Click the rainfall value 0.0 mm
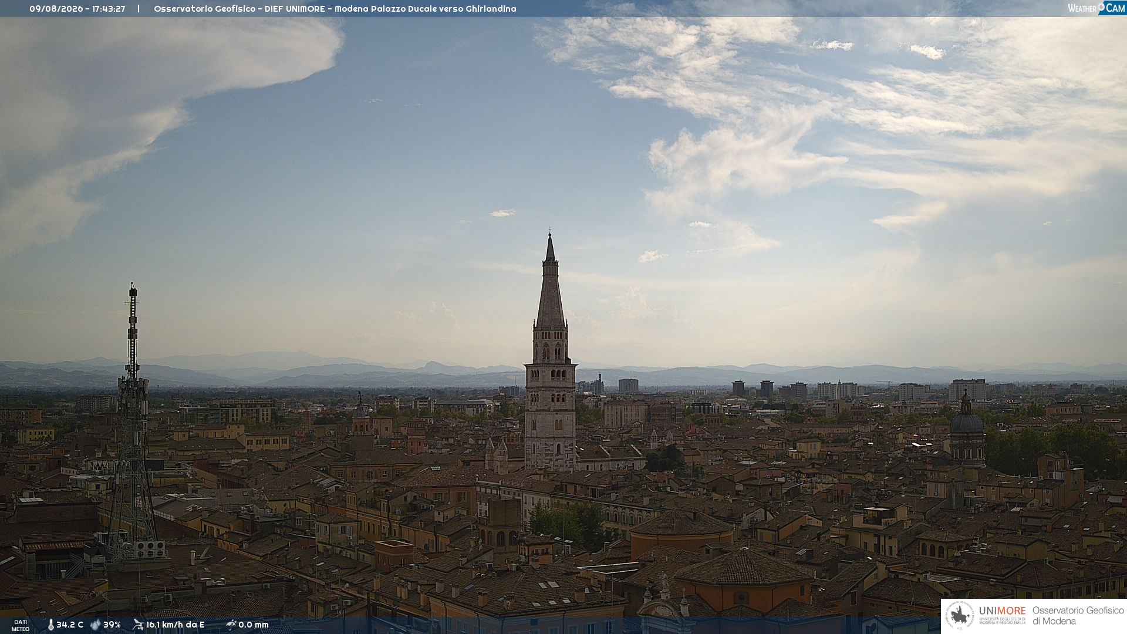This screenshot has width=1127, height=634. tap(254, 625)
